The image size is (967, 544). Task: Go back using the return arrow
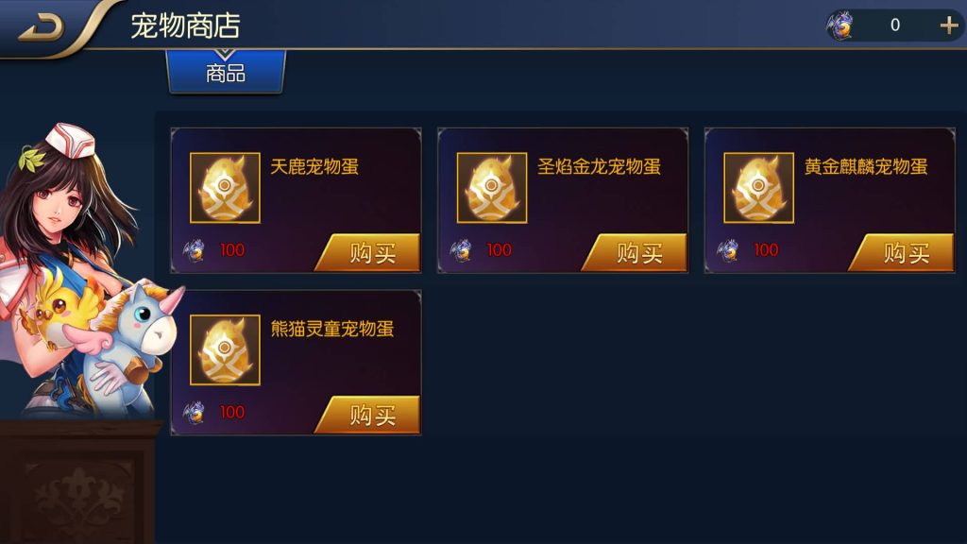pyautogui.click(x=41, y=27)
